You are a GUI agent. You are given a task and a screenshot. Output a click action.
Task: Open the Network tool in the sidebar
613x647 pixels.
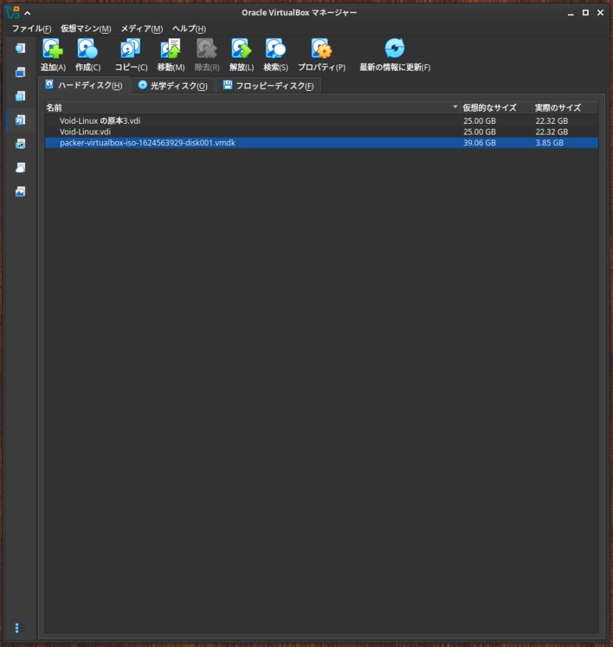pos(20,144)
